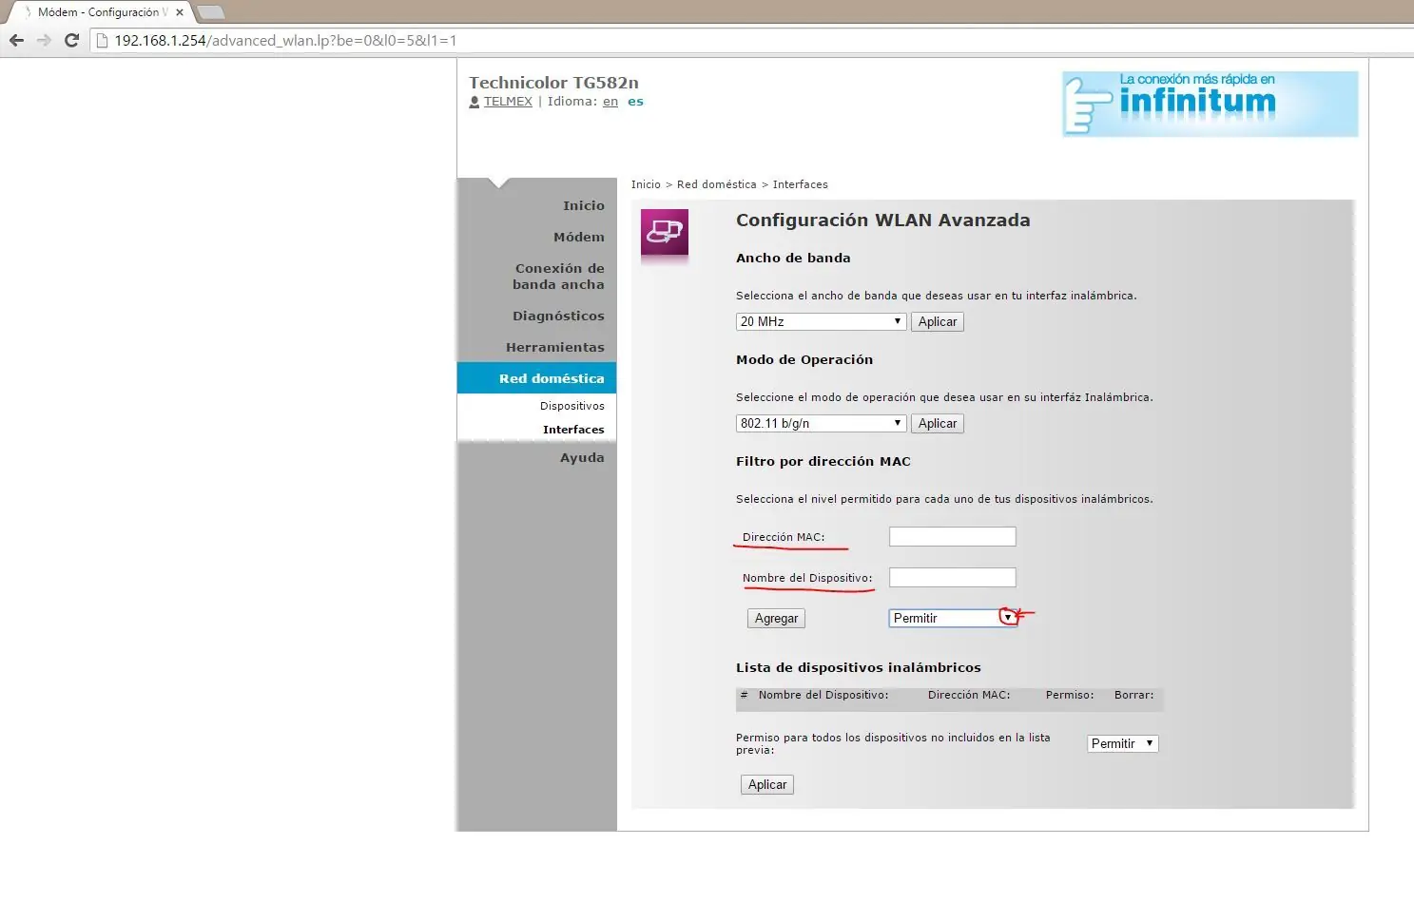Click the browser forward arrow

pos(44,41)
